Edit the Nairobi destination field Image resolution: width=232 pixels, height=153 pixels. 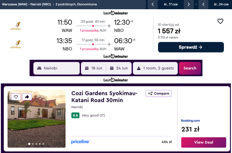(x=56, y=68)
